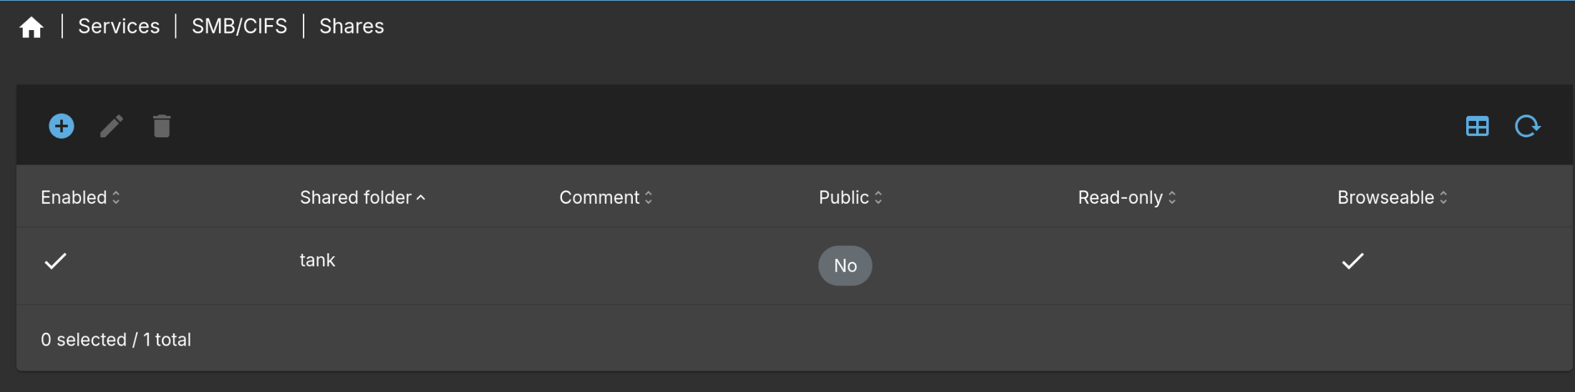
Task: Click the Public 'No' badge
Action: (845, 266)
